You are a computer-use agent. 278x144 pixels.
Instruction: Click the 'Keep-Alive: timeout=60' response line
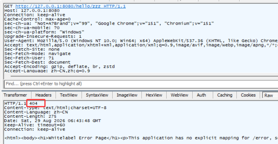click(35, 125)
